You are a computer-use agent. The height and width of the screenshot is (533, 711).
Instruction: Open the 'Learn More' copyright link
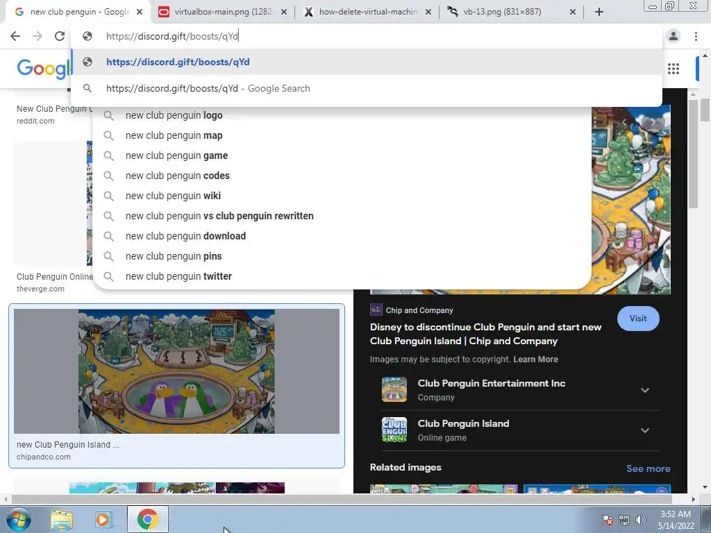[x=535, y=359]
